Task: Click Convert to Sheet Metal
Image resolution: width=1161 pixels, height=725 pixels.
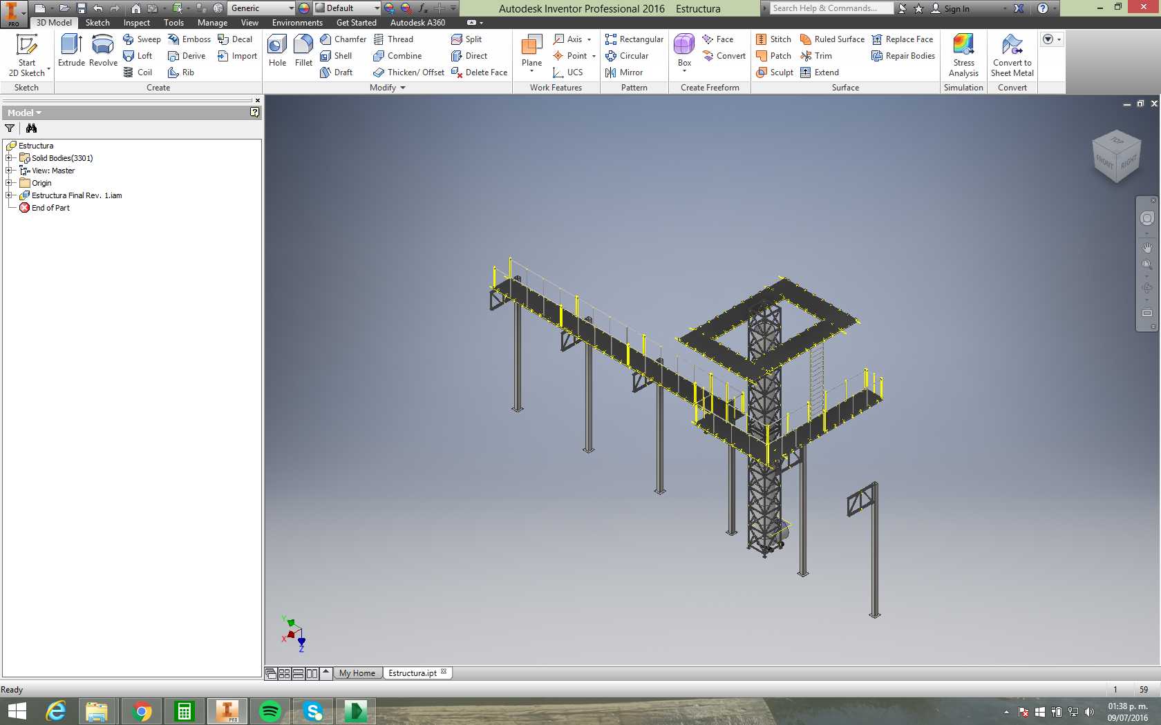Action: point(1012,55)
